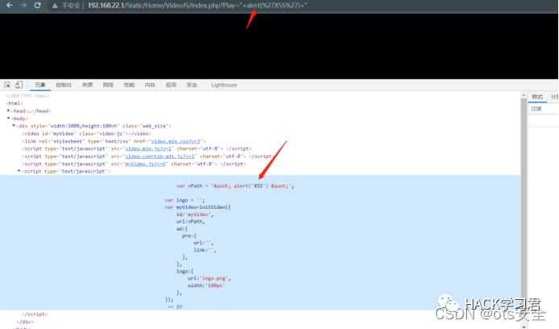Click the scrollbar up arrow in Elements panel
Viewport: 559px width, 329px height.
pyautogui.click(x=524, y=95)
